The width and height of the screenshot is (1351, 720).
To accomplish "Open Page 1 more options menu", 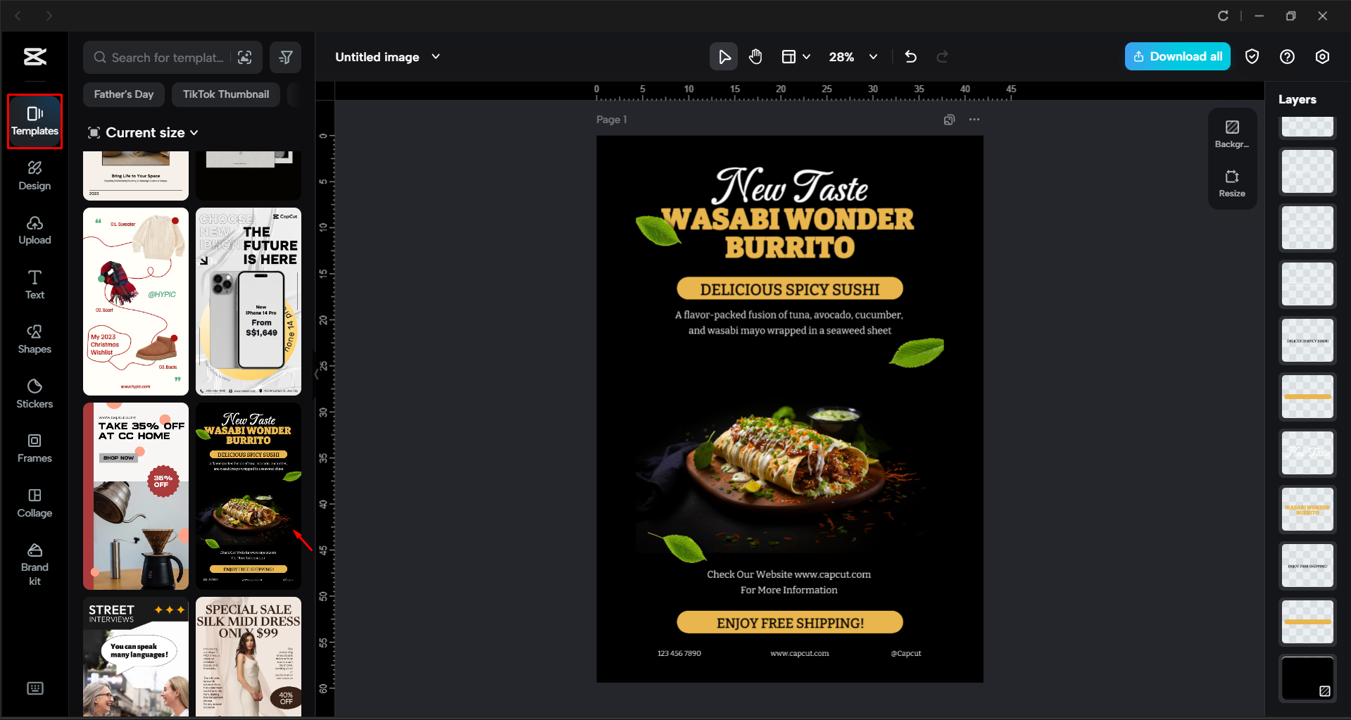I will 974,120.
